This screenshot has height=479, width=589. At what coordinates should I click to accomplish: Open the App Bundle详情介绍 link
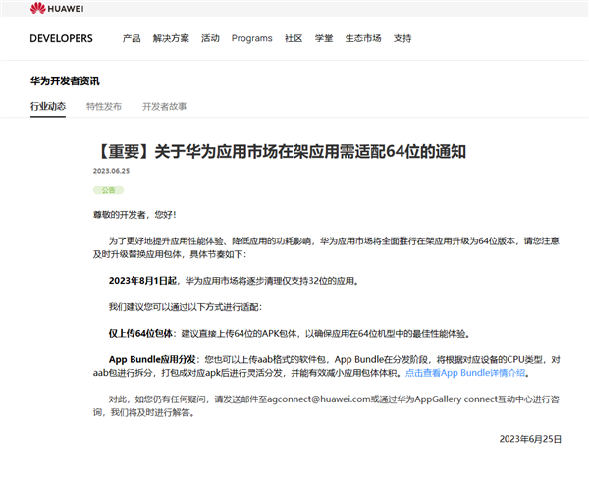coord(465,373)
